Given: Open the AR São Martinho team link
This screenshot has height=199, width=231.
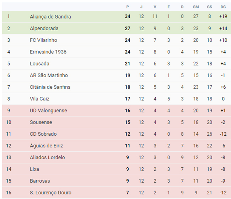Looking at the screenshot, I should point(49,75).
